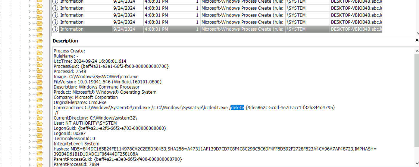This screenshot has height=167, width=419.
Task: Click the folder icon level with the CommandLine text
Action: pos(40,106)
